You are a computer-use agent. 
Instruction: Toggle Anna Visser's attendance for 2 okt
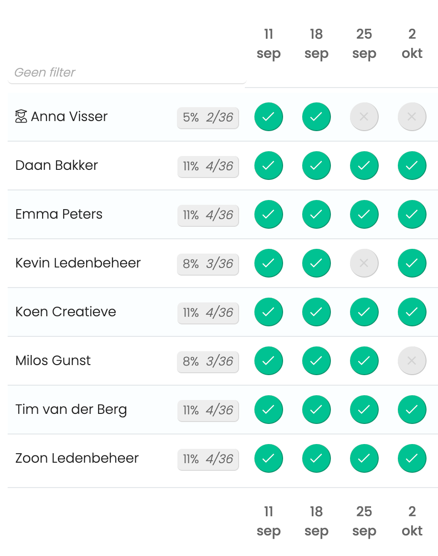click(x=412, y=117)
